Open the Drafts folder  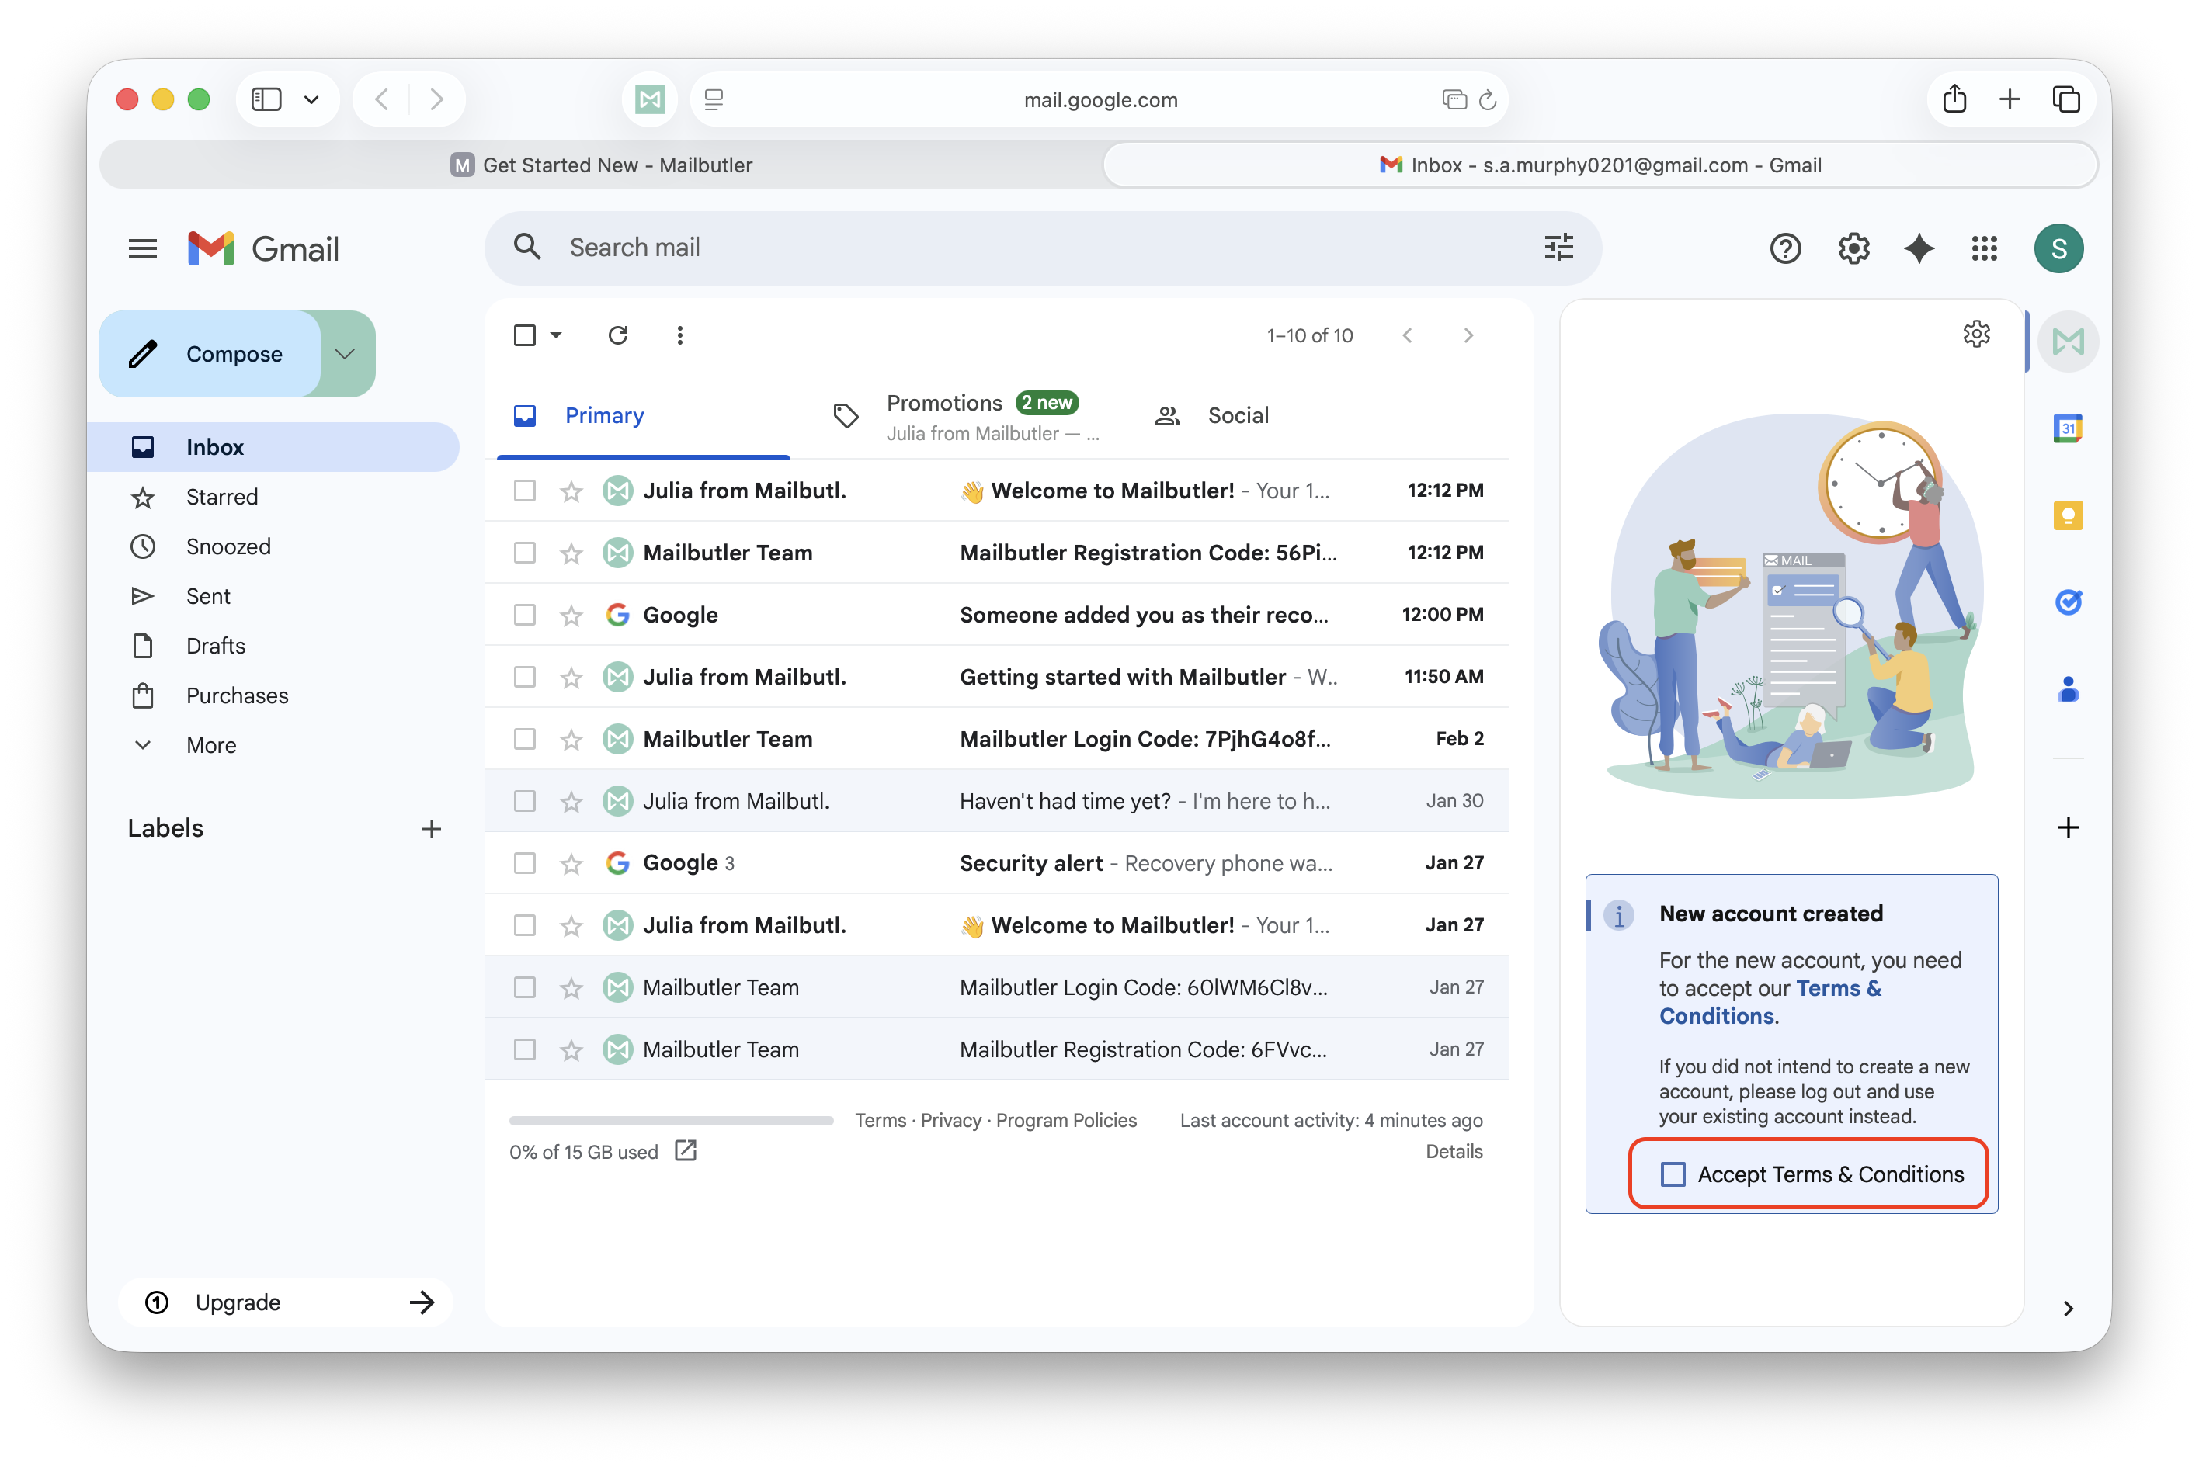[215, 646]
